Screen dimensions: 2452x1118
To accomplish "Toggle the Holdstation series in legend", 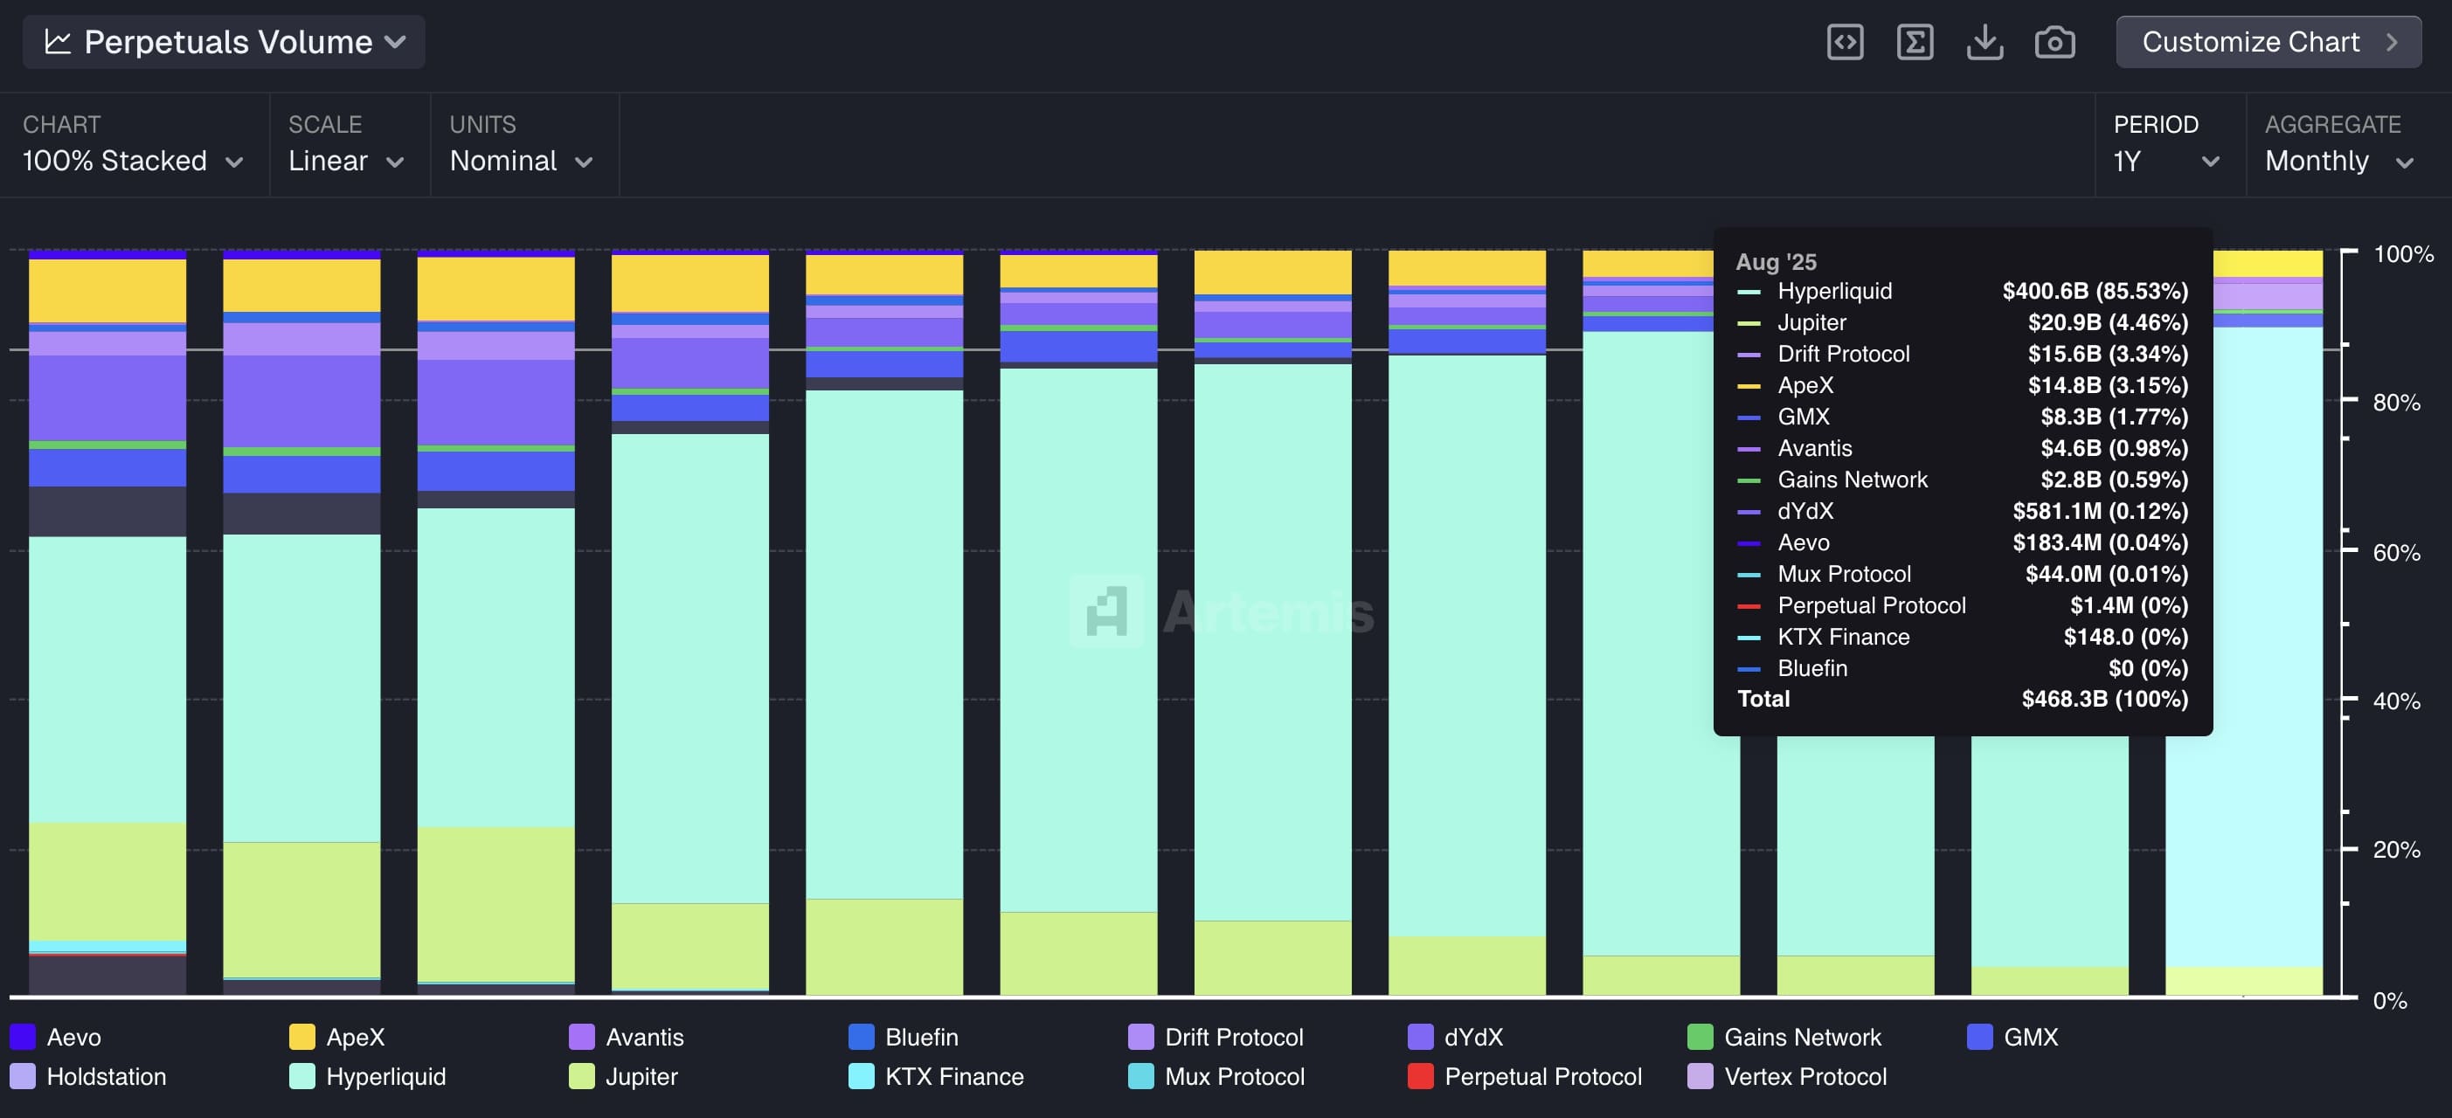I will click(x=87, y=1076).
